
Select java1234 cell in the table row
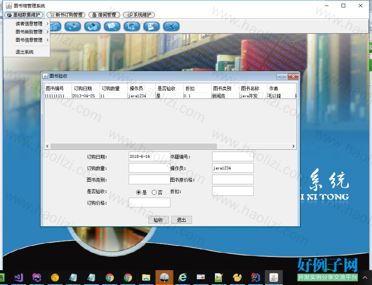(x=141, y=96)
